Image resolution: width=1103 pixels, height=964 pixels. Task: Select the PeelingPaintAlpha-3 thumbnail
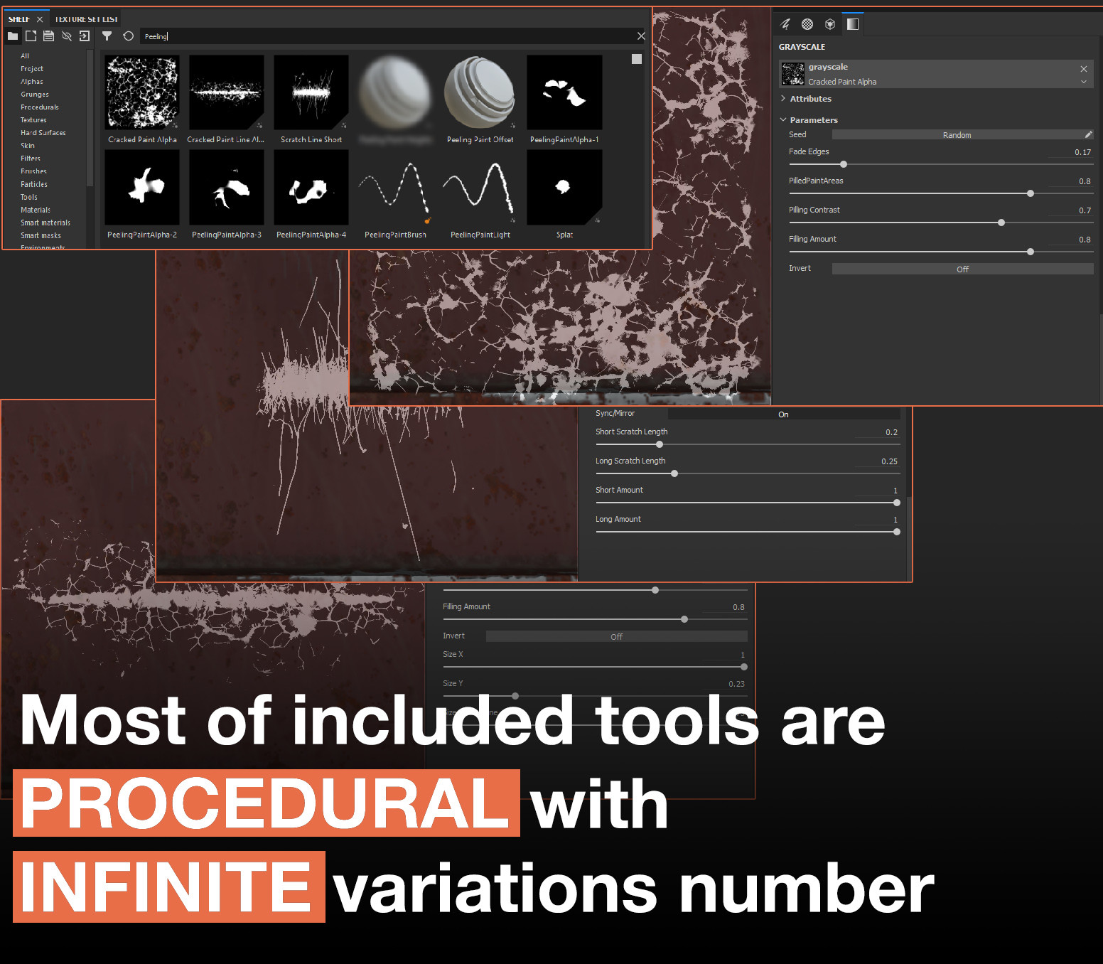(x=227, y=188)
